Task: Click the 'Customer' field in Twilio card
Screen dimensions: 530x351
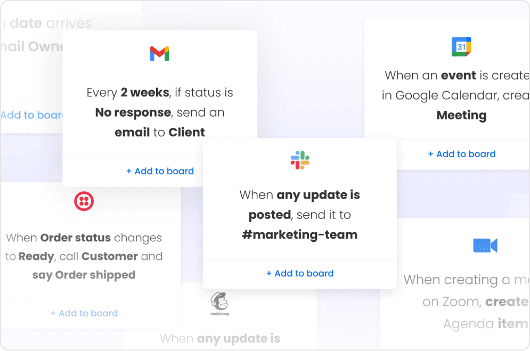Action: tap(110, 256)
